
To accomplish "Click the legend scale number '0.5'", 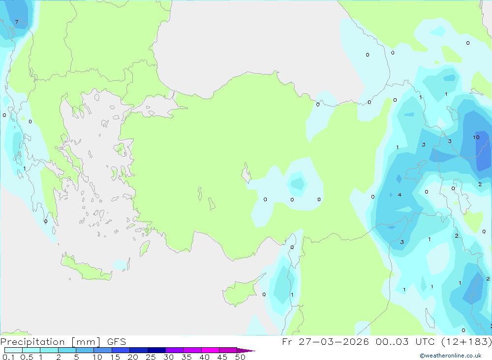I will [x=27, y=357].
